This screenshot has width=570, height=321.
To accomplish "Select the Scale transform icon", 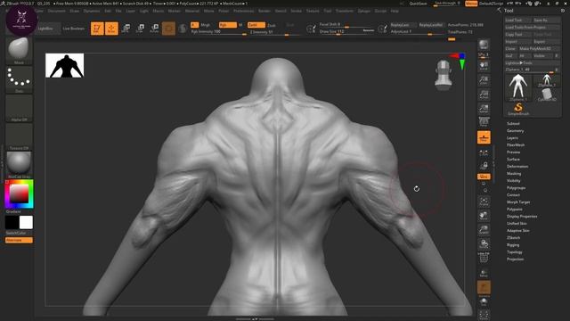I will tap(140, 29).
